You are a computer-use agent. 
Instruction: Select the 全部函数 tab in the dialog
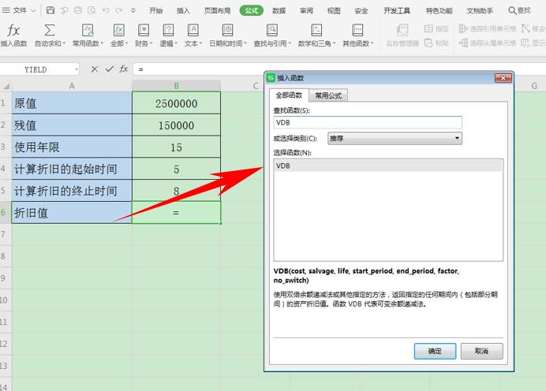coord(289,95)
